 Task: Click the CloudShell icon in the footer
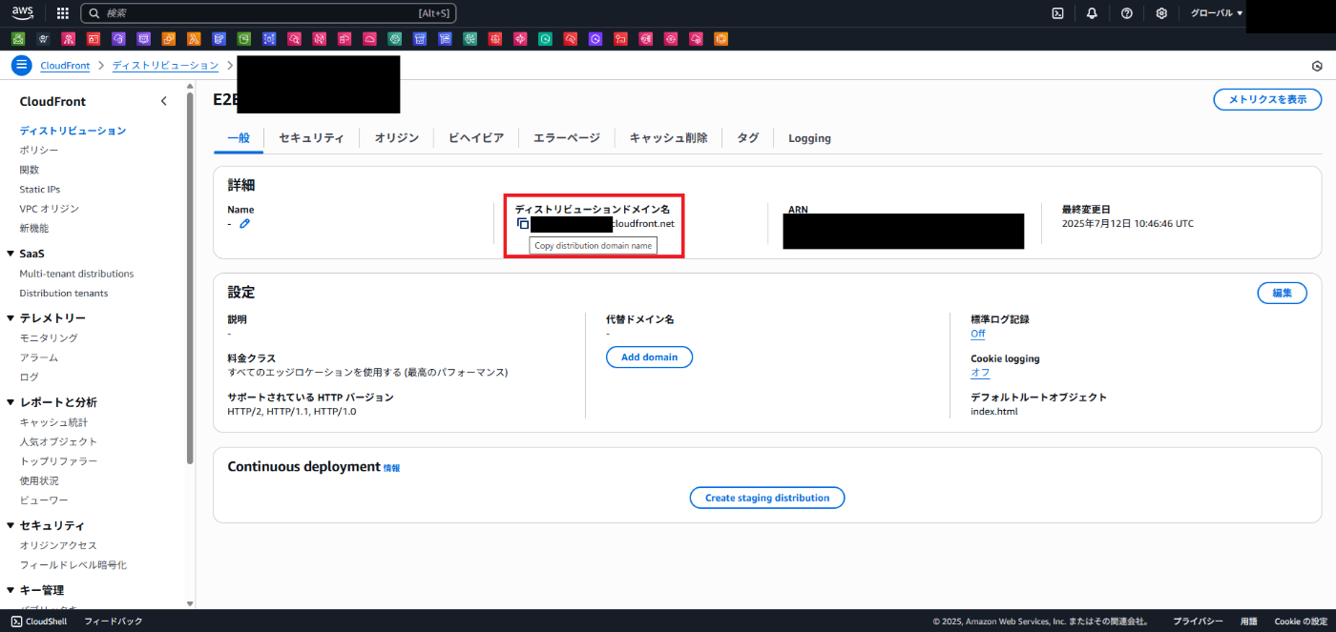pyautogui.click(x=16, y=621)
